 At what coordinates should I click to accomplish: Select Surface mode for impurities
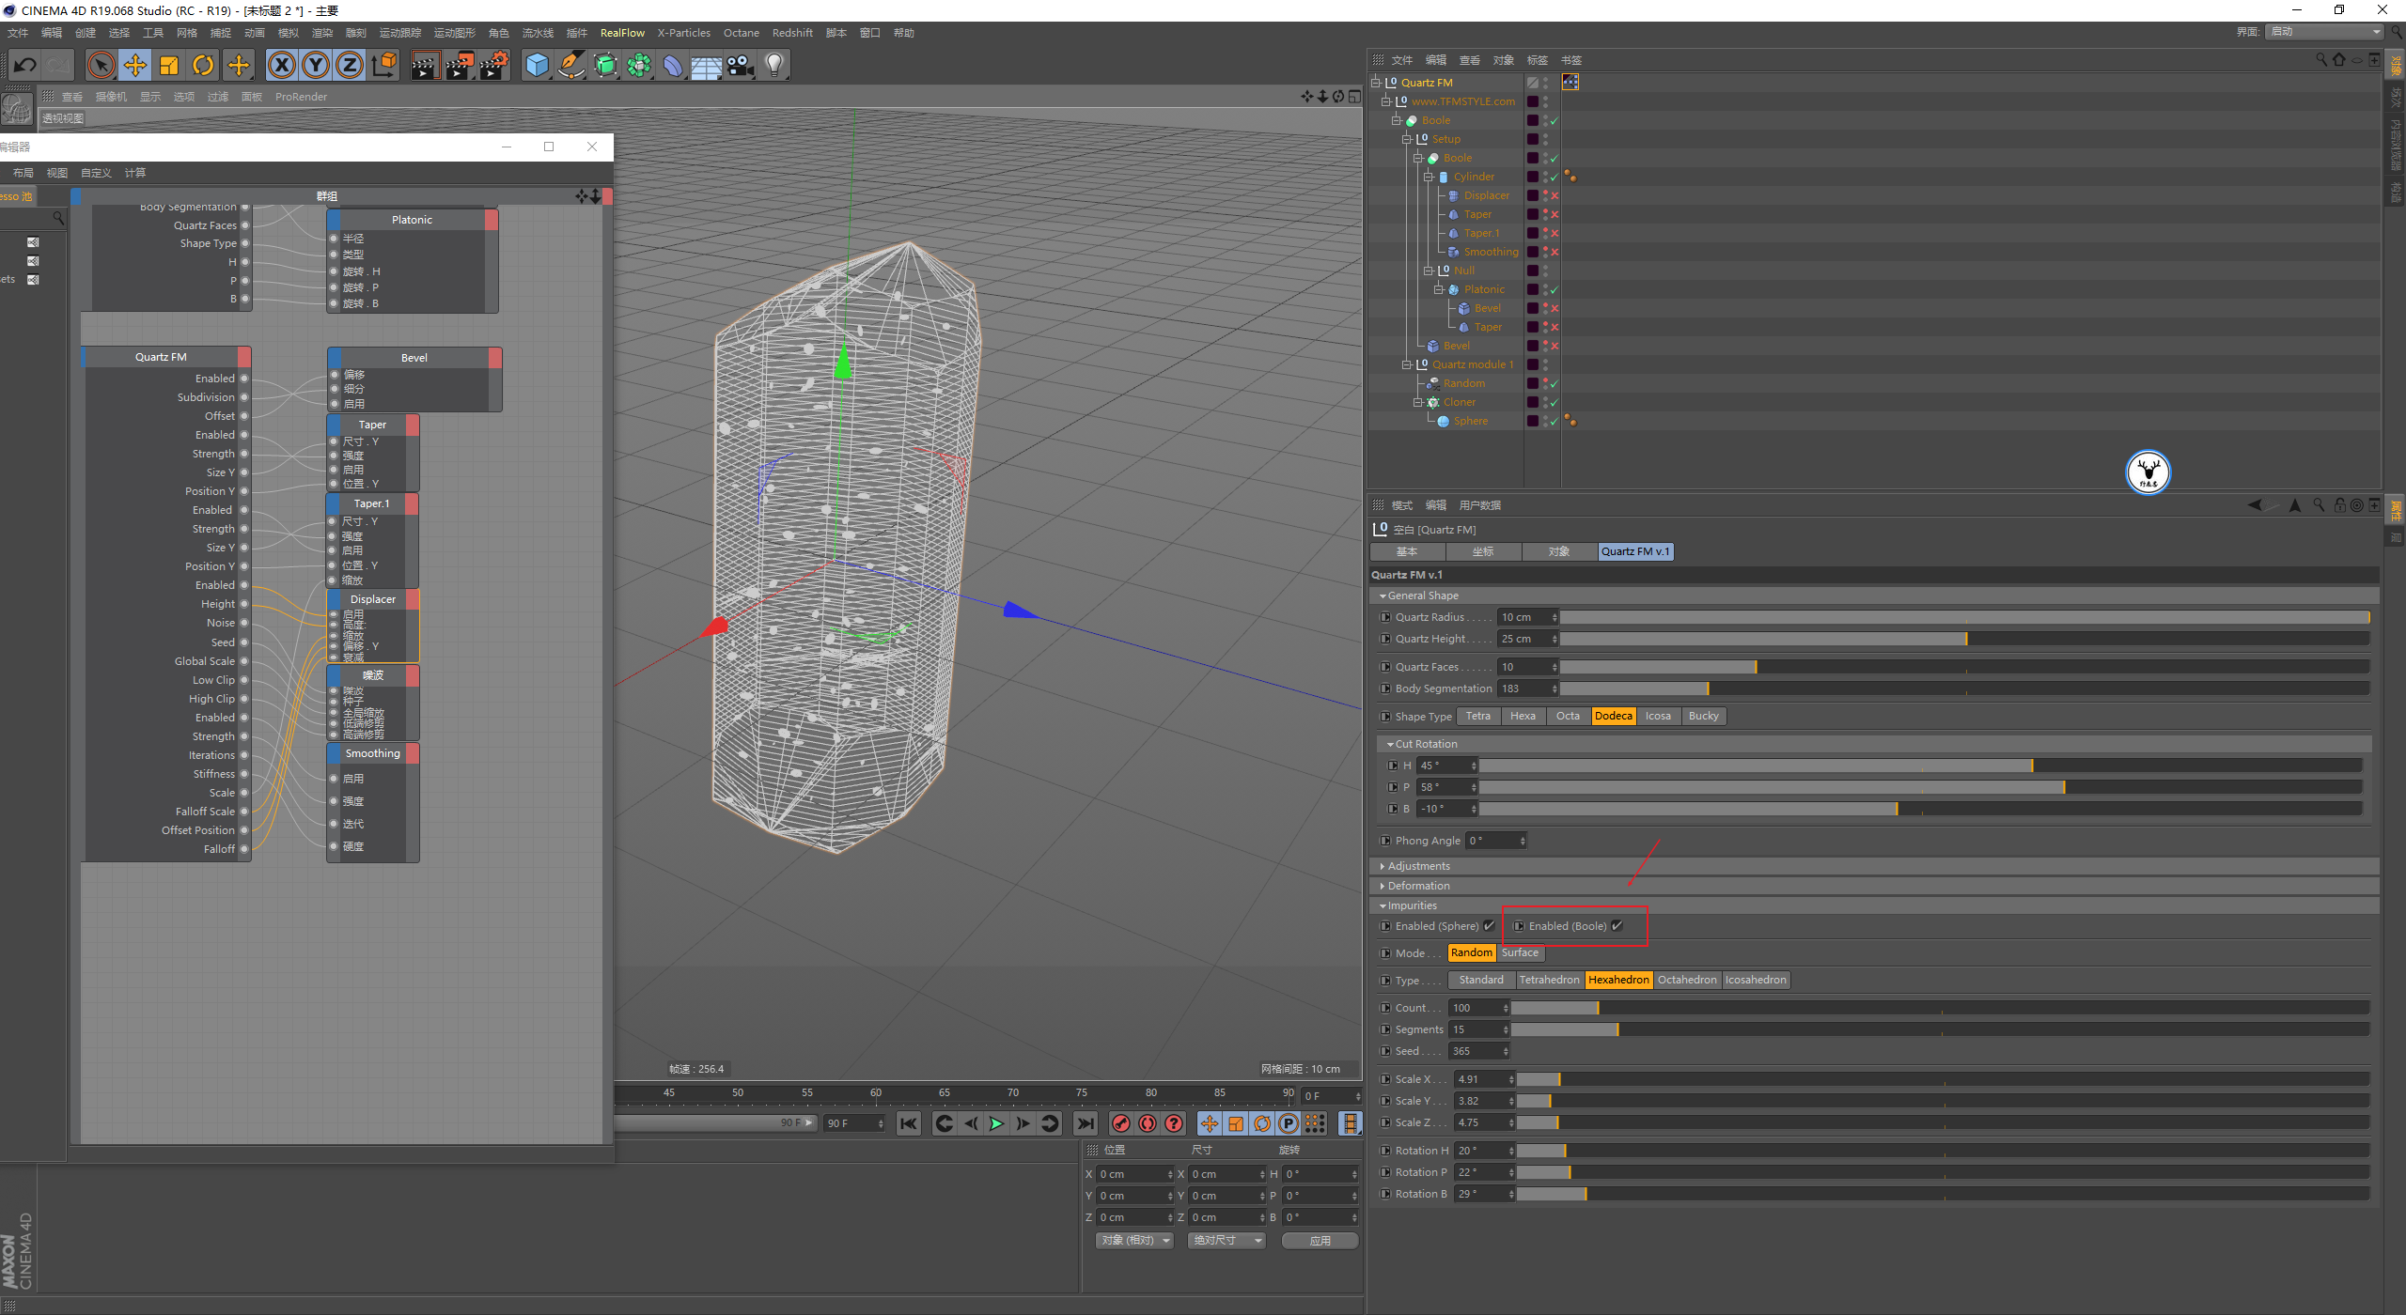[1520, 952]
